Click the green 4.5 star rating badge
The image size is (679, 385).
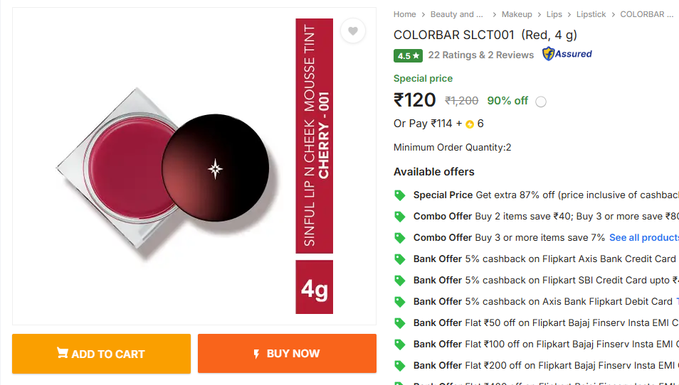[x=409, y=55]
